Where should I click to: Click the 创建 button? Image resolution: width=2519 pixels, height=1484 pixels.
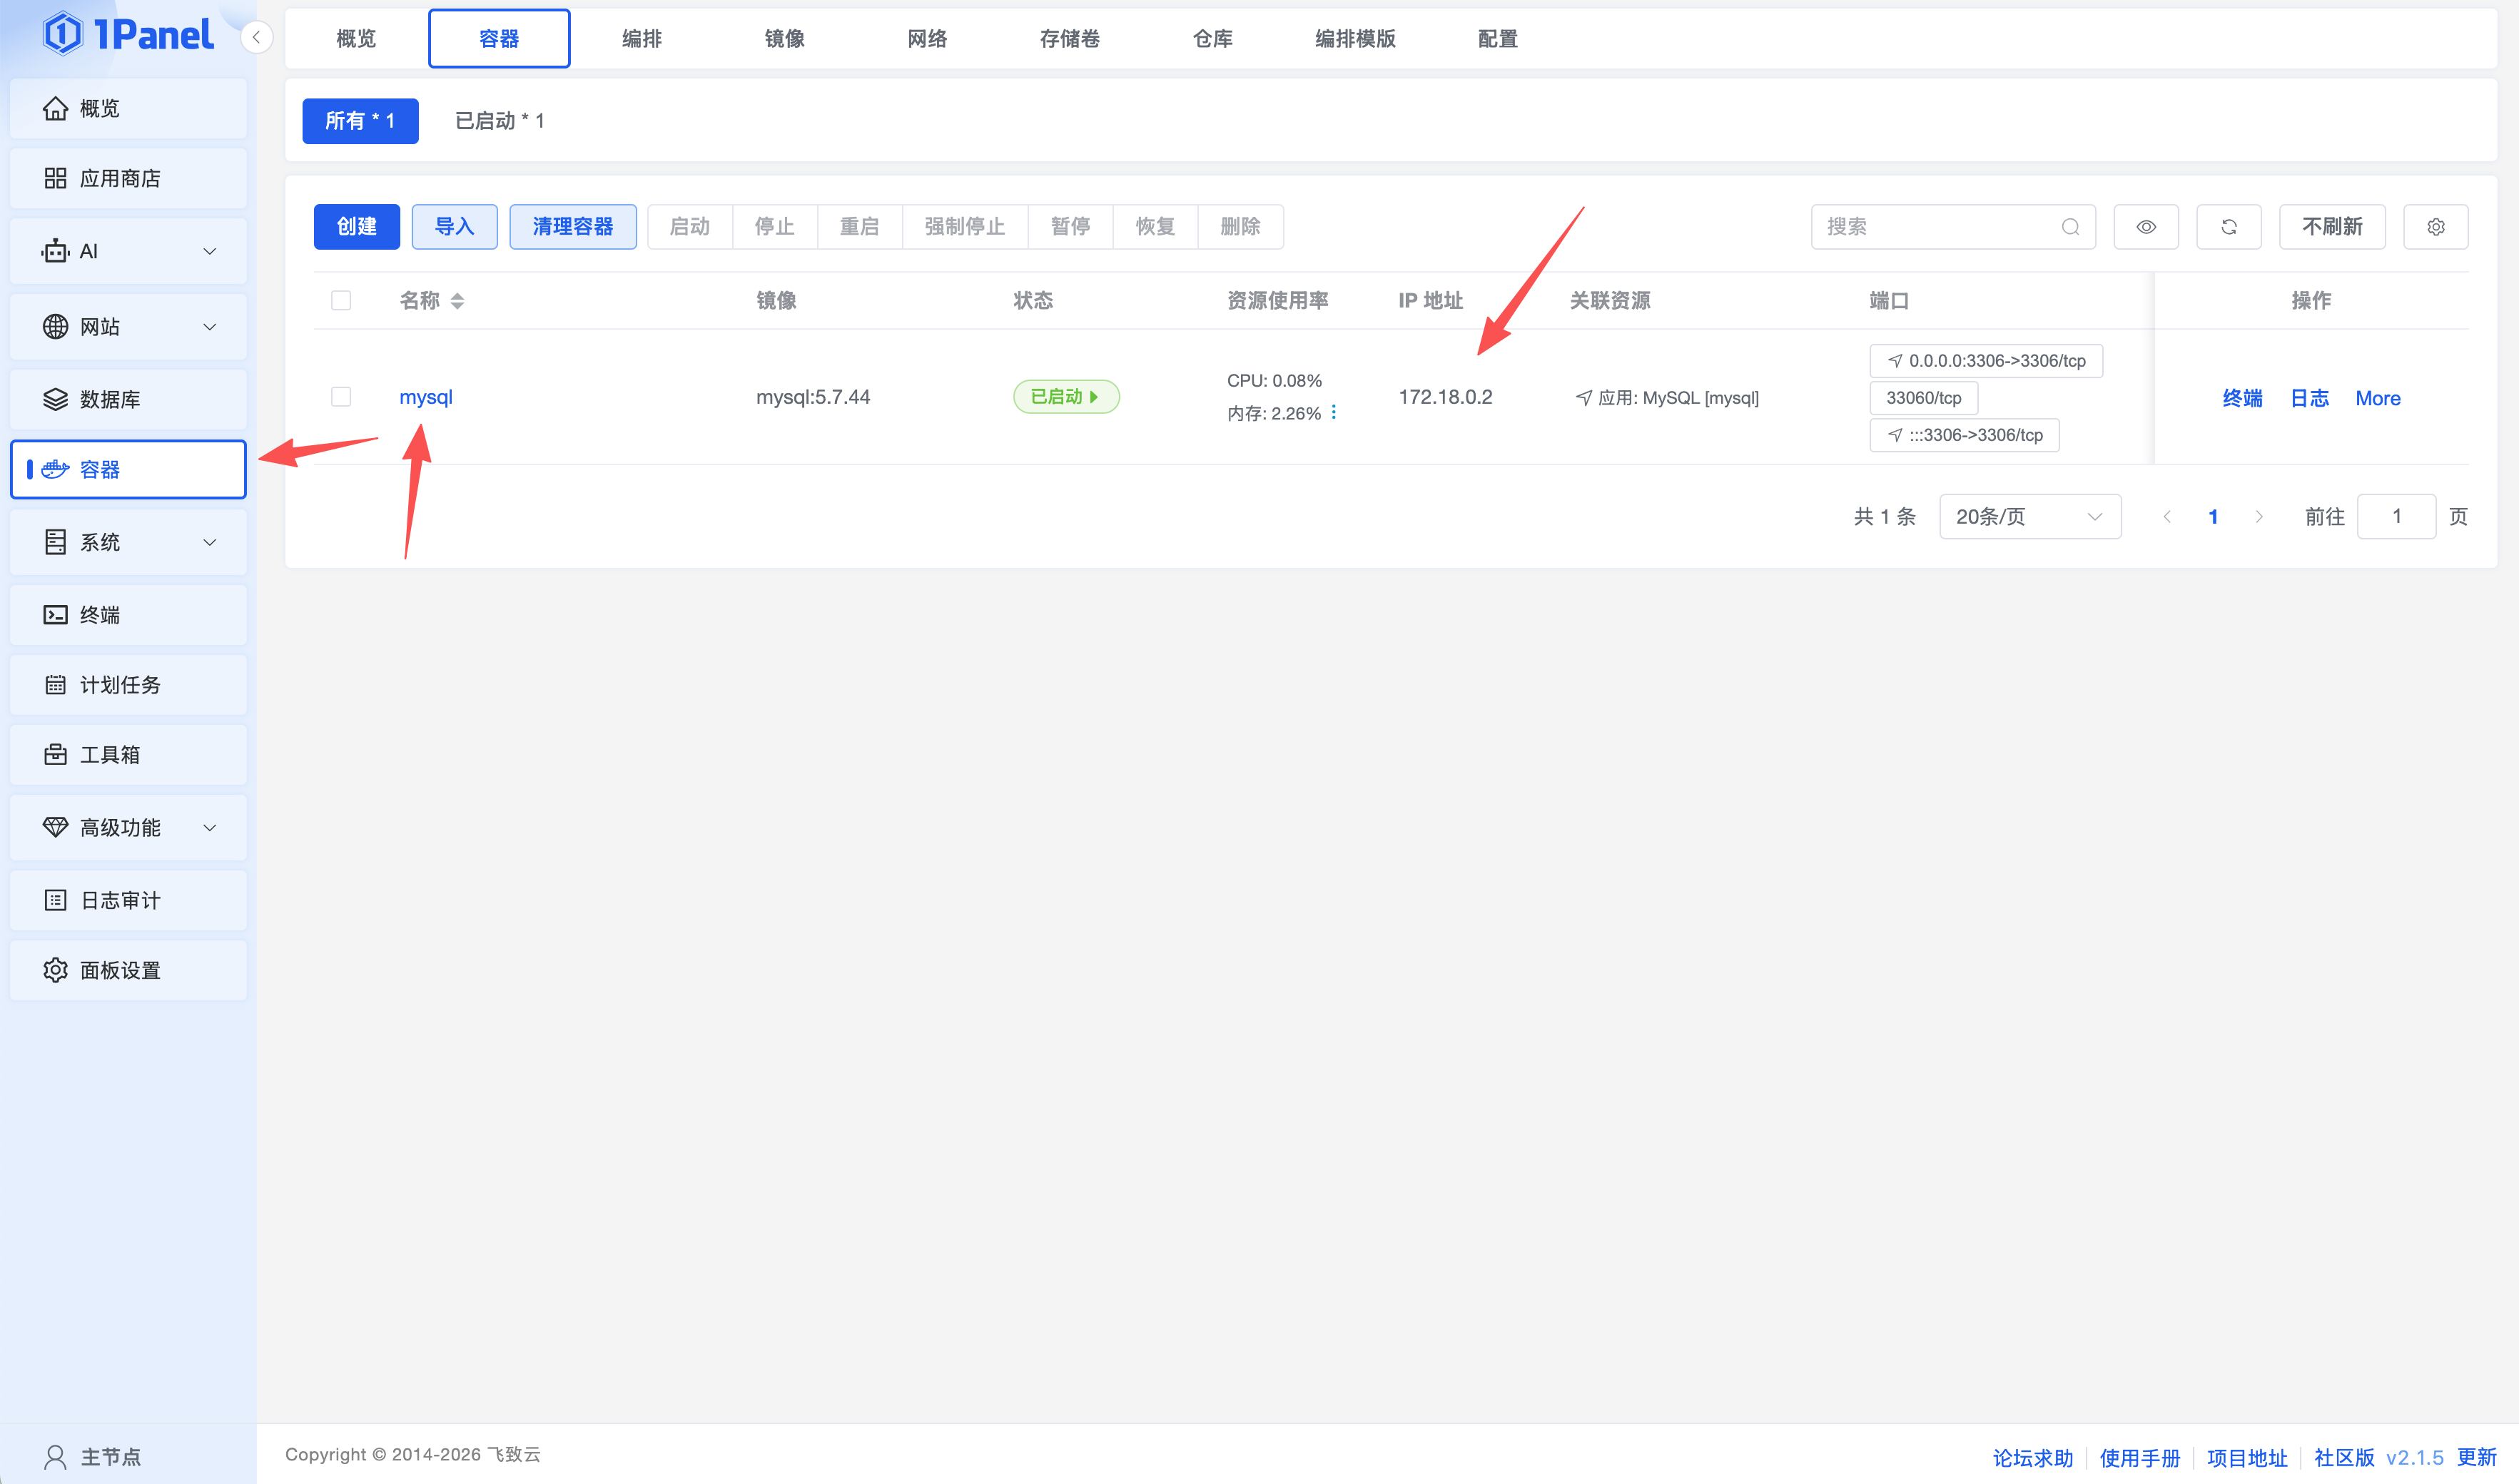[x=356, y=227]
